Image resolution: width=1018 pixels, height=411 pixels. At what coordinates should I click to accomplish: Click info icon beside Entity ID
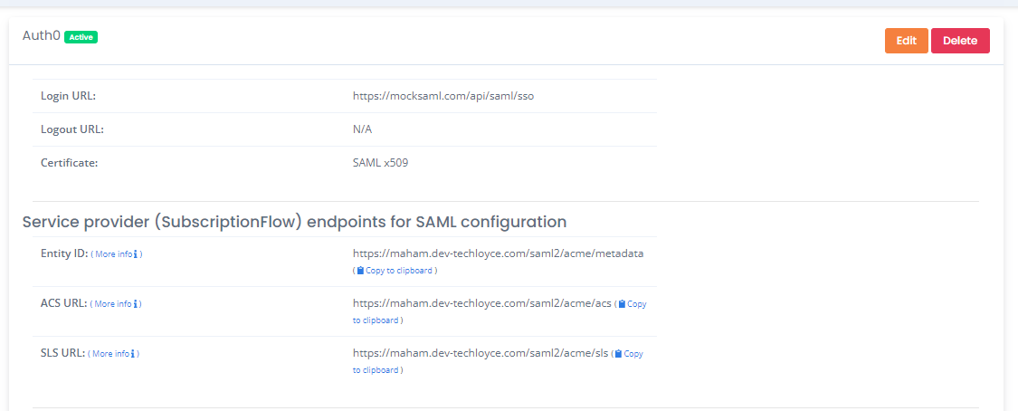pos(135,254)
